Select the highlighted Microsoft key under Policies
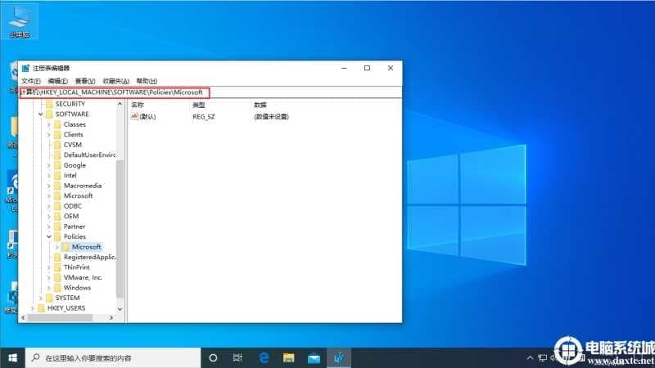Screen dimensions: 655x368 click(86, 247)
